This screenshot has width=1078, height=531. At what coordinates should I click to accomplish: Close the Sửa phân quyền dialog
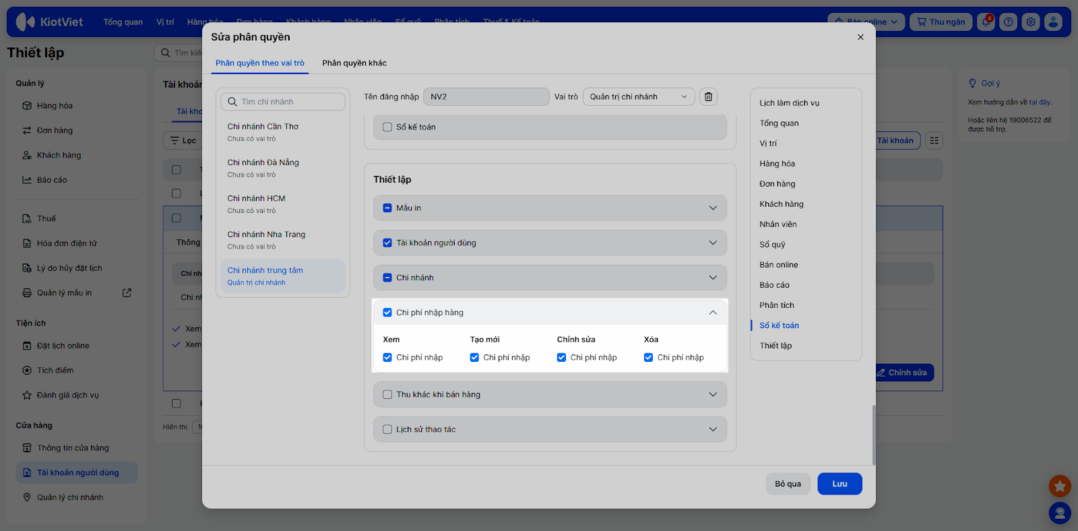[x=860, y=37]
